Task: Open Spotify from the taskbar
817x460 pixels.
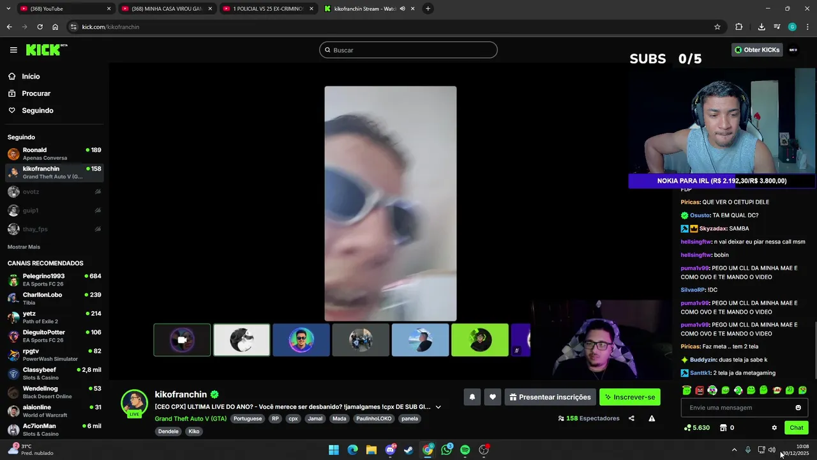Action: [x=465, y=450]
